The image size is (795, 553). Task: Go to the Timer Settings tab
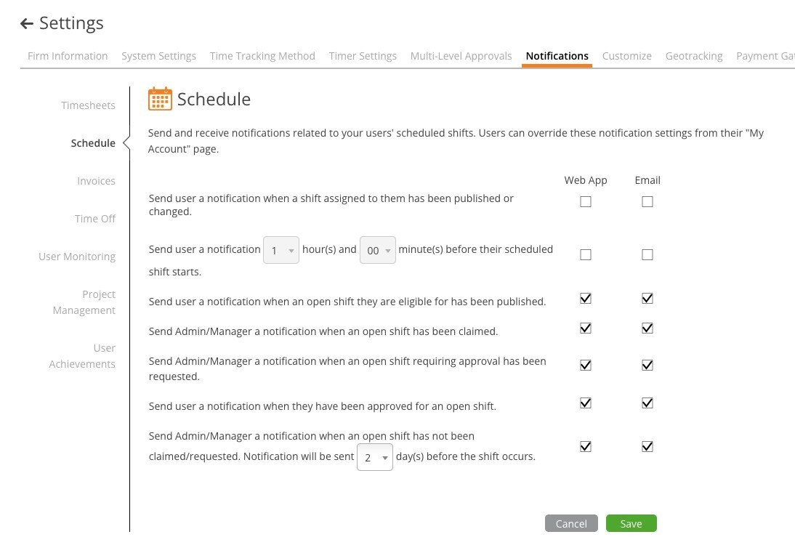coord(363,56)
